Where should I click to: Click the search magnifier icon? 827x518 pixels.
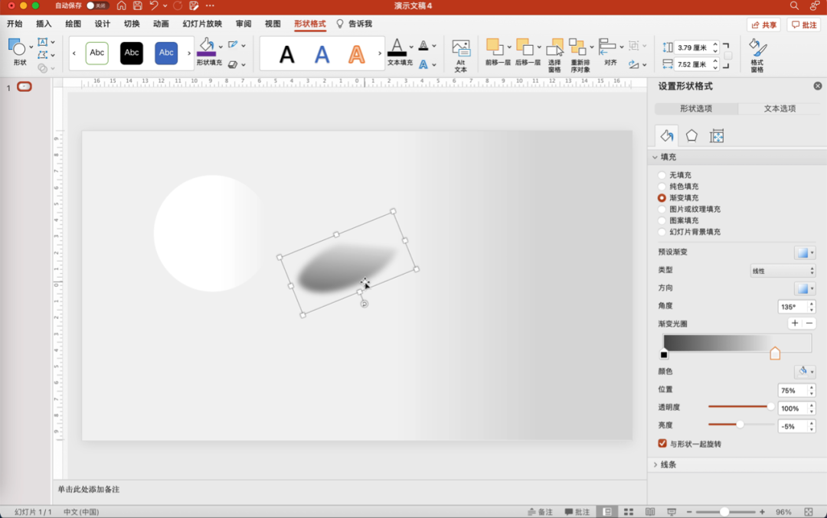click(794, 6)
